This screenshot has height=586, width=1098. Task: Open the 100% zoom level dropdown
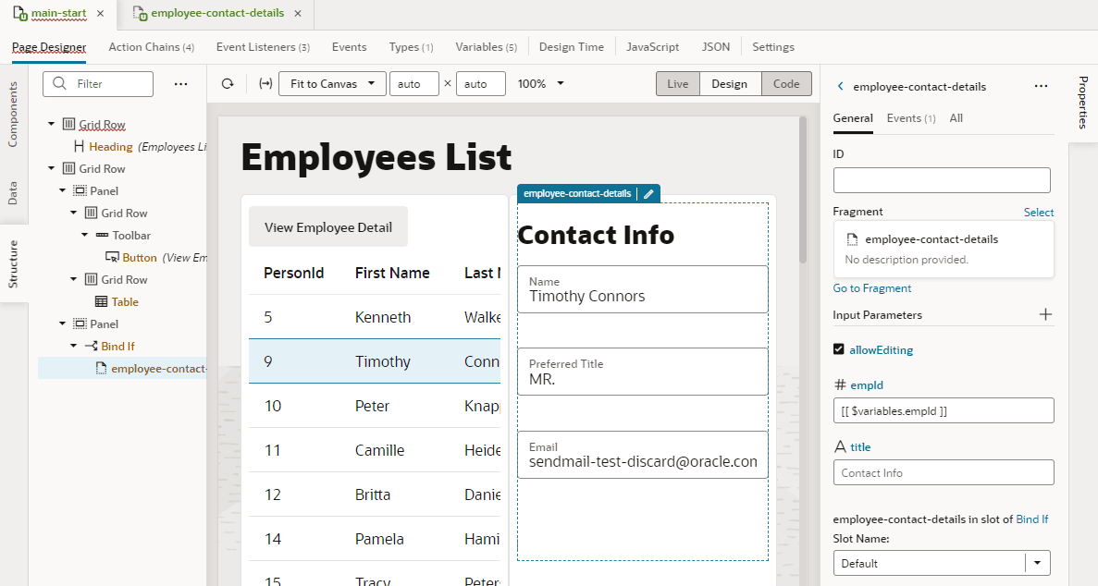coord(540,84)
